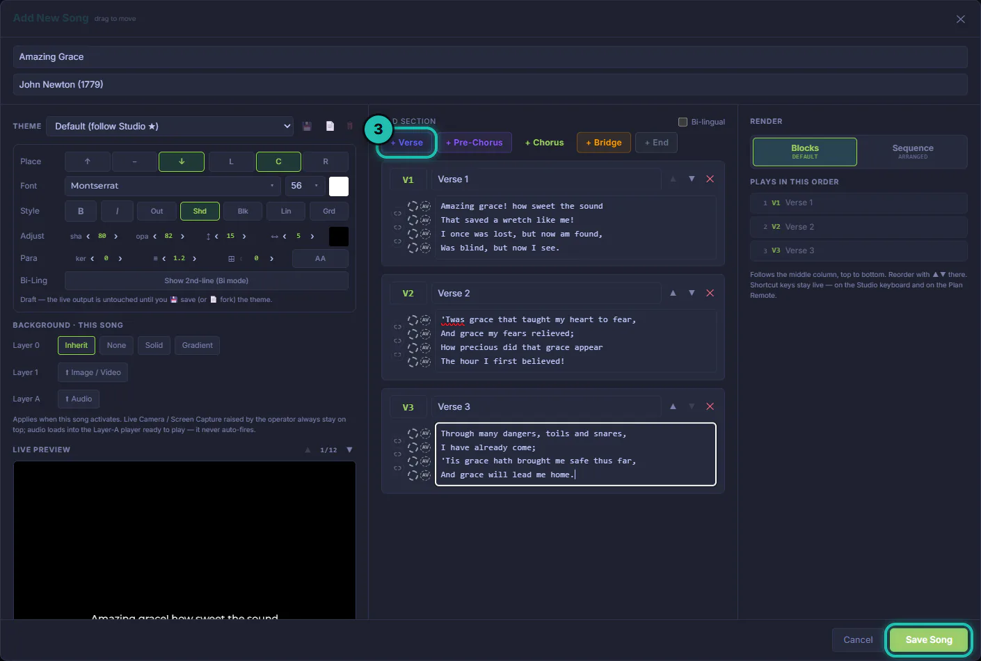Viewport: 981px width, 661px height.
Task: Choose Gradient for the Layer 0 background
Action: [198, 345]
